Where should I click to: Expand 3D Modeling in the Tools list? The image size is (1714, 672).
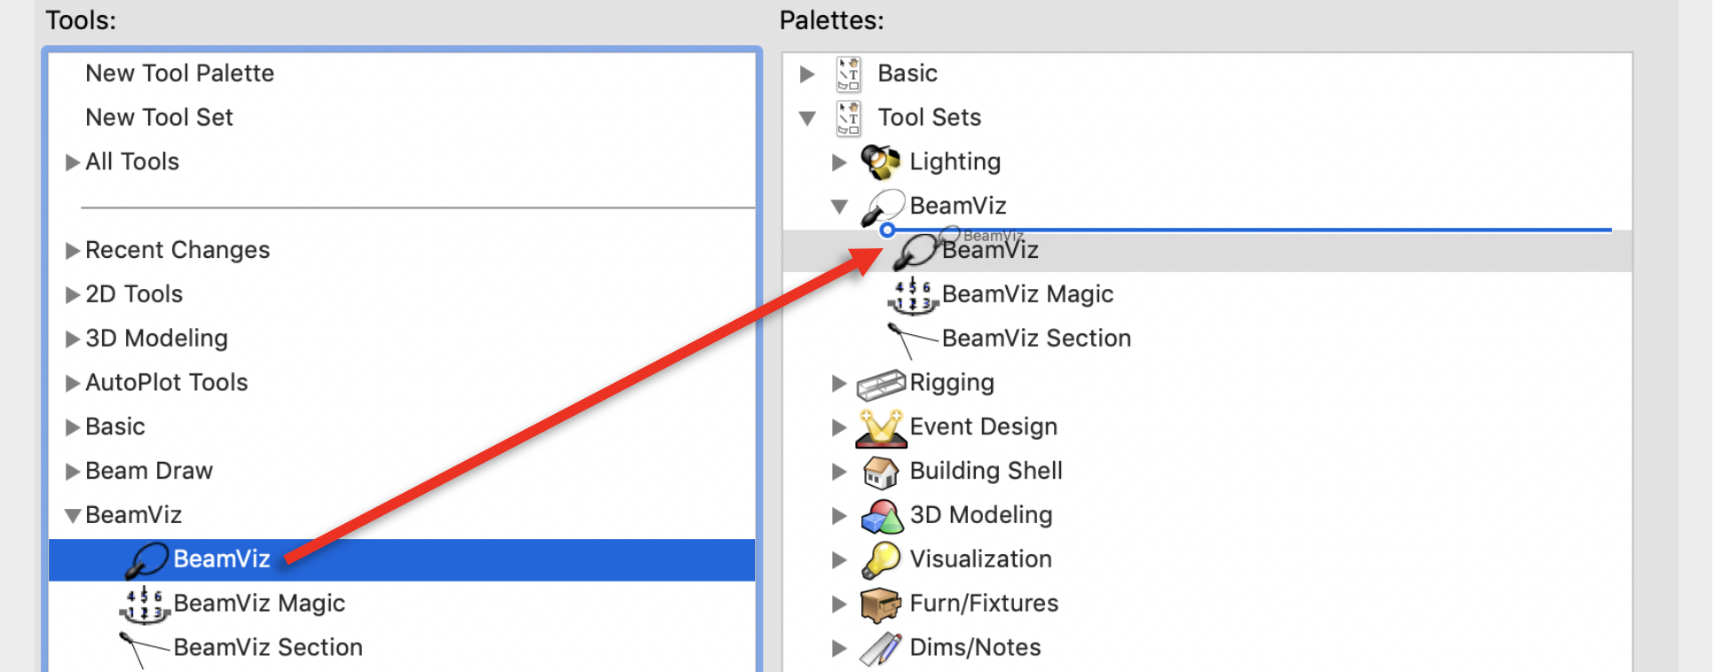pos(73,340)
